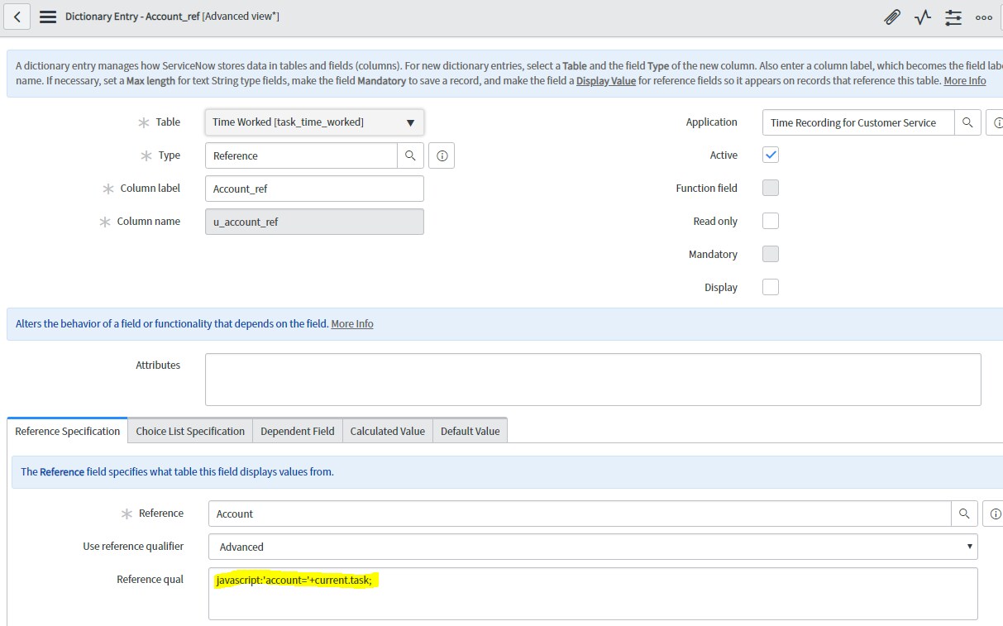
Task: Click the info icon next to Type
Action: [441, 155]
